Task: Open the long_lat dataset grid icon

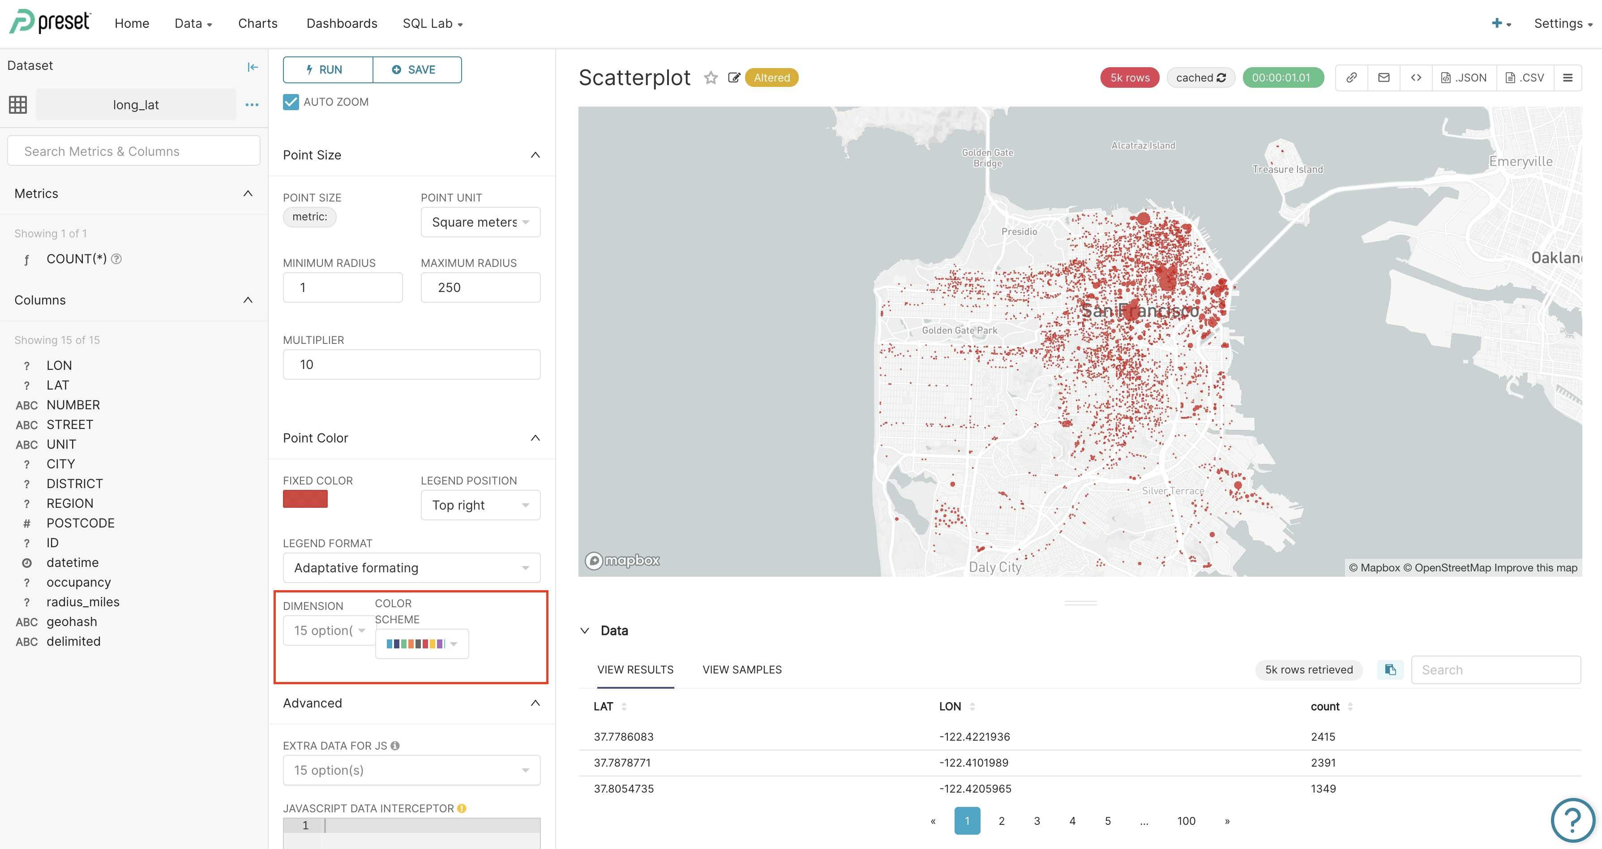Action: 17,104
